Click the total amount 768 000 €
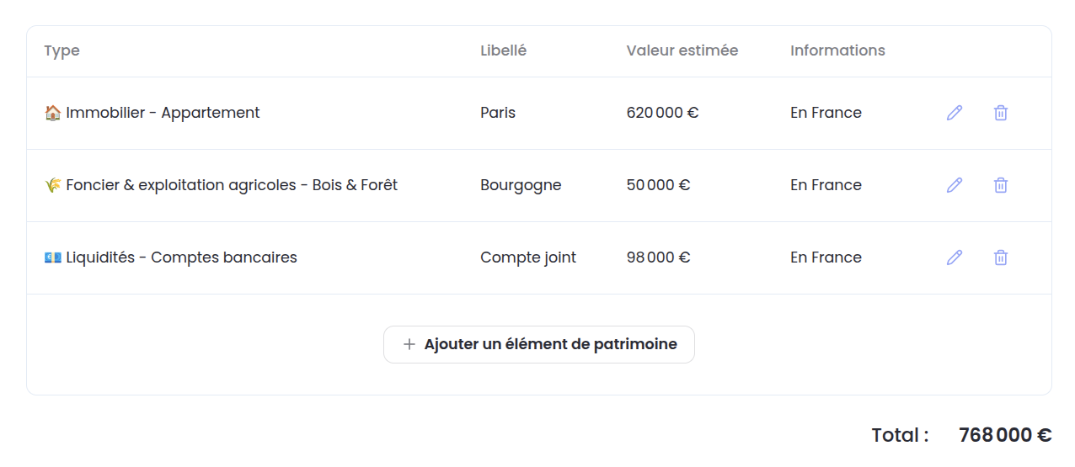Screen dimensions: 1075x467 [x=1005, y=435]
